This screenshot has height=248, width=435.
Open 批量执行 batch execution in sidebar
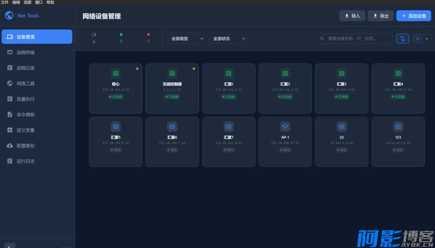[25, 99]
